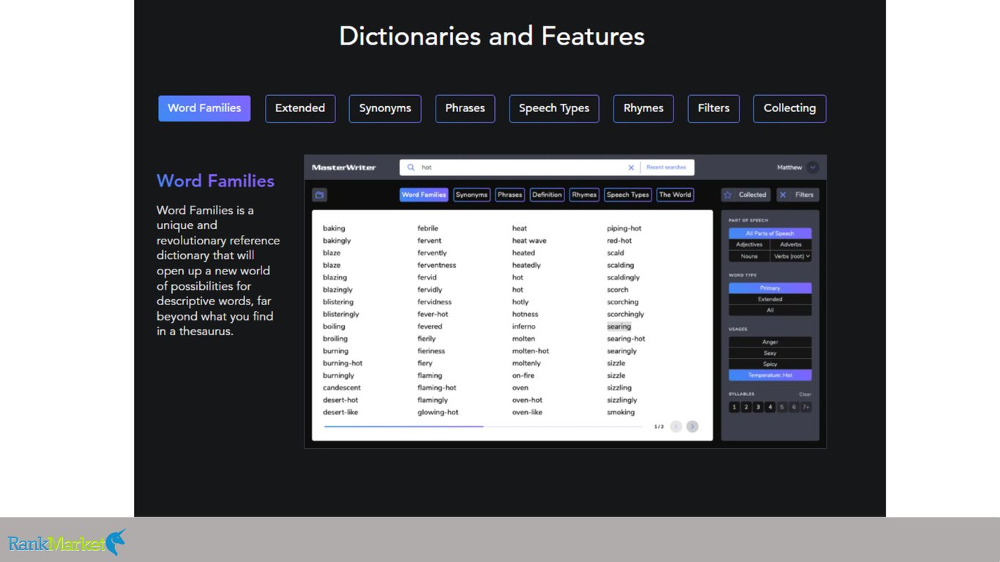The width and height of the screenshot is (1000, 562).
Task: Close the Filters panel button
Action: coord(798,195)
